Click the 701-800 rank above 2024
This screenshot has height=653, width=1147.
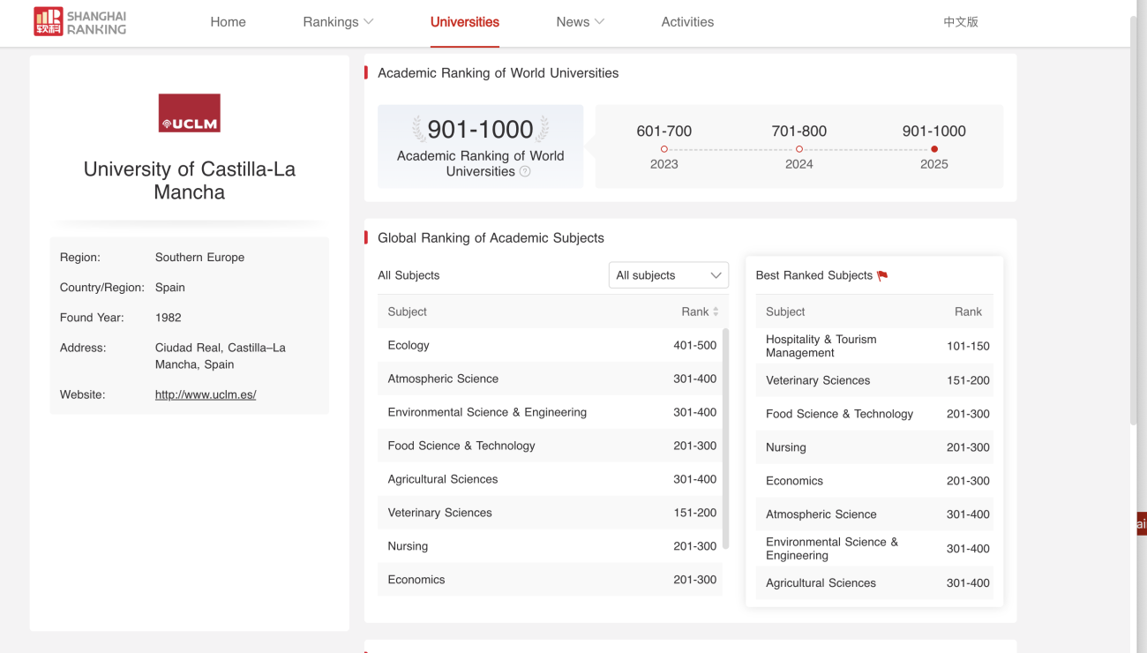pyautogui.click(x=799, y=131)
